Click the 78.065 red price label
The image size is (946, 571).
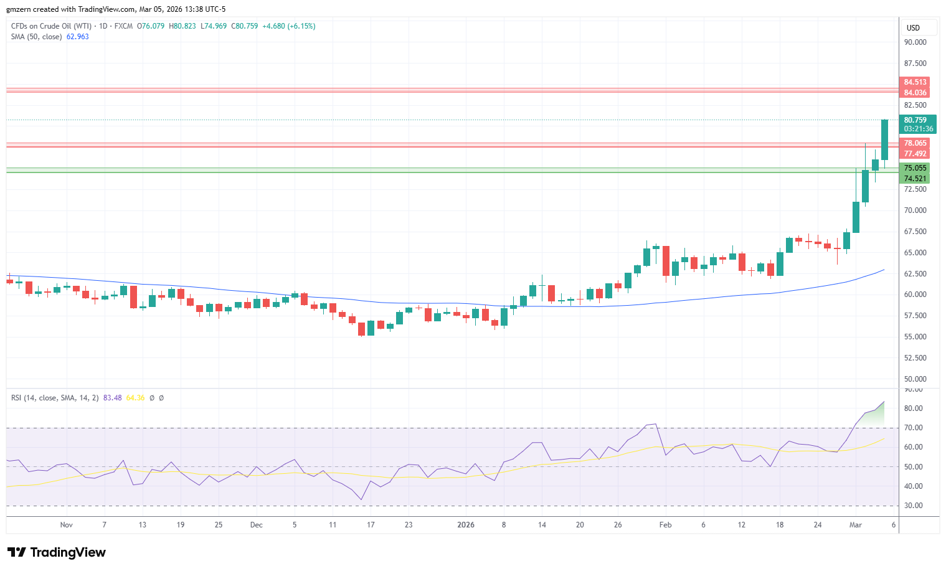(x=915, y=143)
